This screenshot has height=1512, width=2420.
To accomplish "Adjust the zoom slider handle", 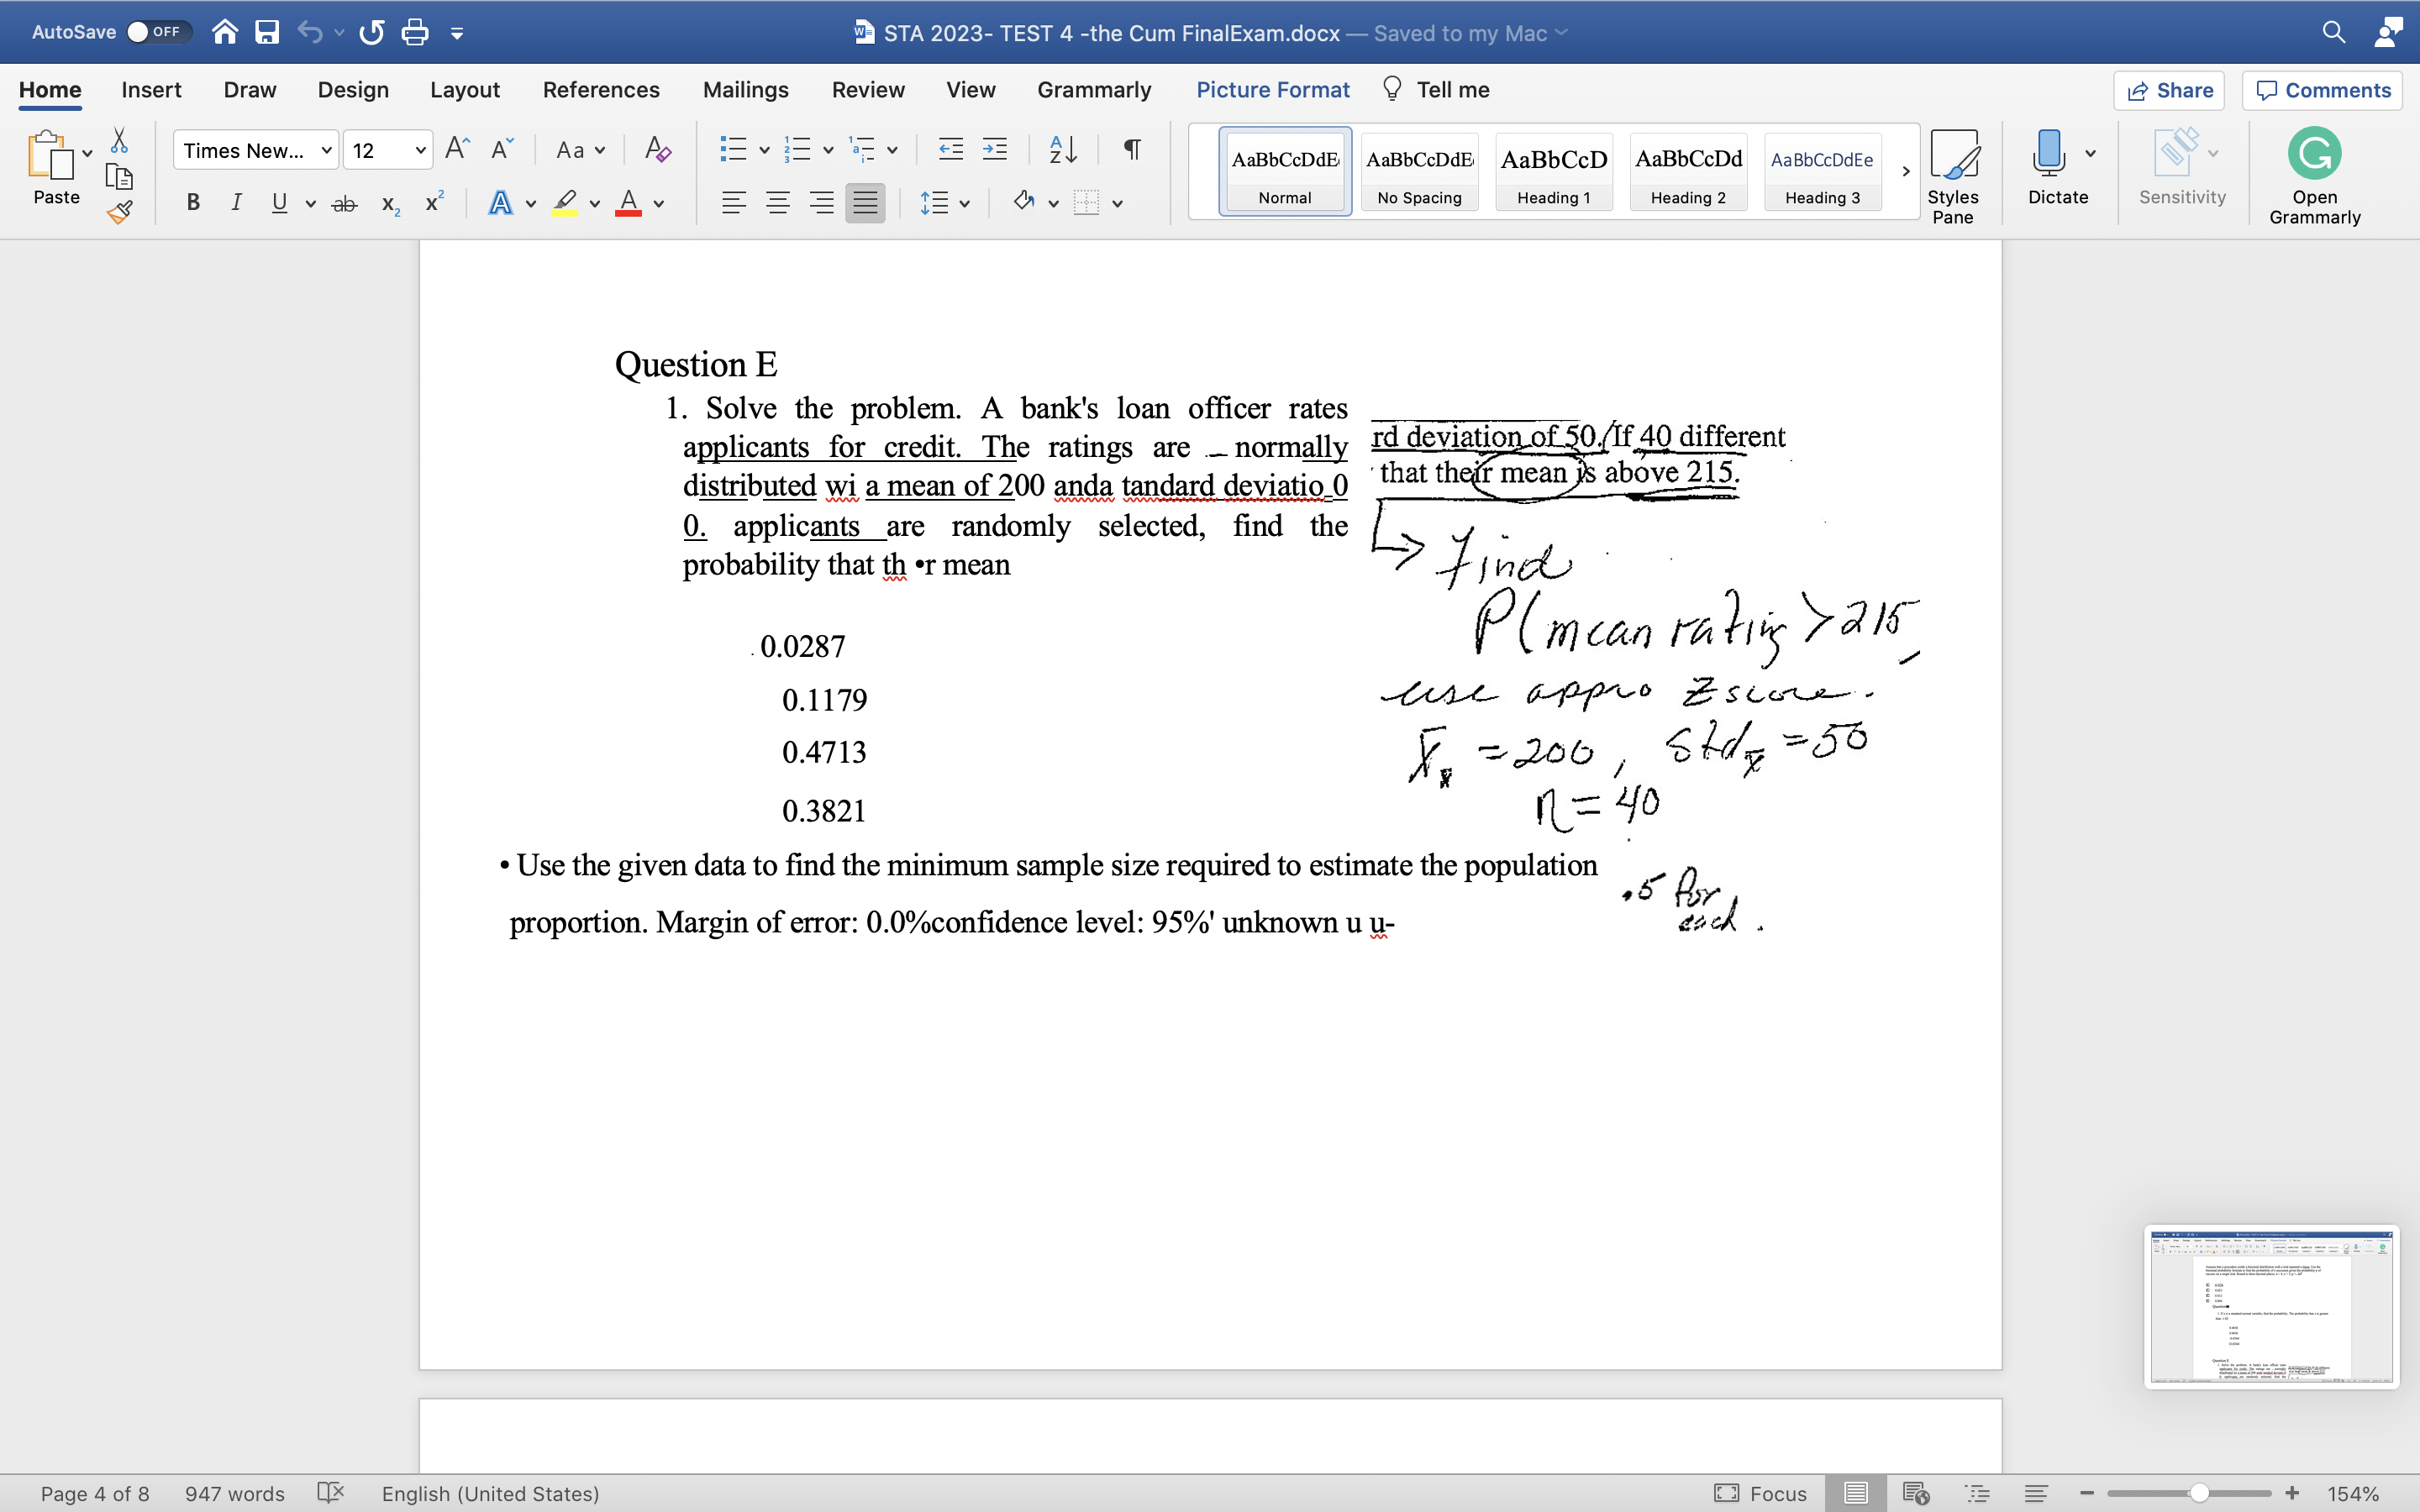I will [2199, 1493].
